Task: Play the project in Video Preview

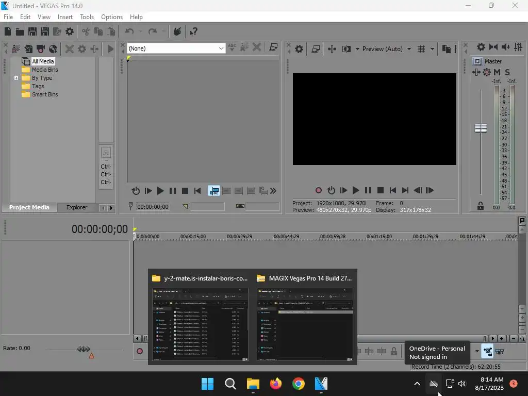Action: [x=356, y=190]
